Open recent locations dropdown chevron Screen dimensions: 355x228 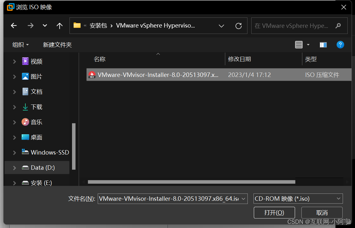coord(45,26)
